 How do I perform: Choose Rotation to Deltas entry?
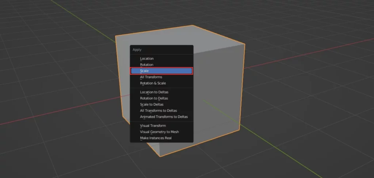[161, 98]
